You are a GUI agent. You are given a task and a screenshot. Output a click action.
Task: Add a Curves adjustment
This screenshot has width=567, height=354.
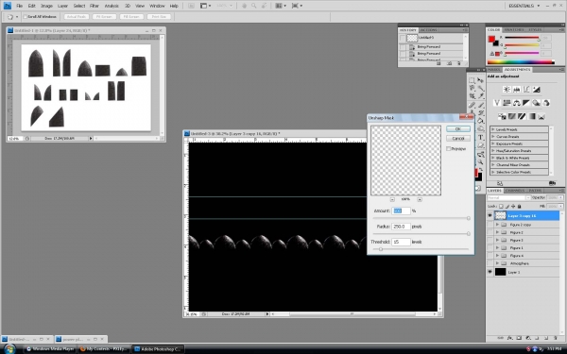pyautogui.click(x=526, y=90)
